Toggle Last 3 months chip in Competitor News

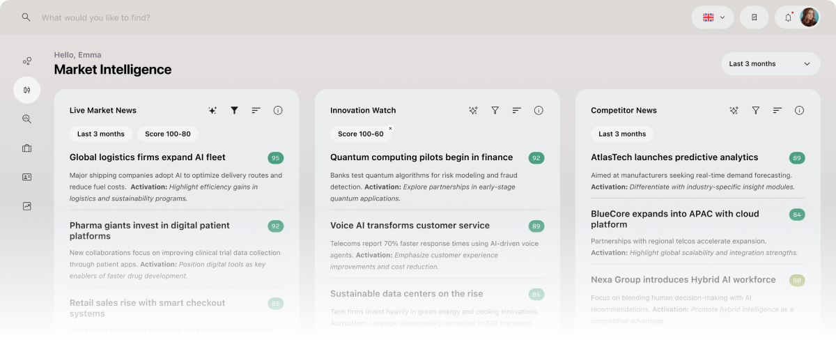tap(621, 134)
